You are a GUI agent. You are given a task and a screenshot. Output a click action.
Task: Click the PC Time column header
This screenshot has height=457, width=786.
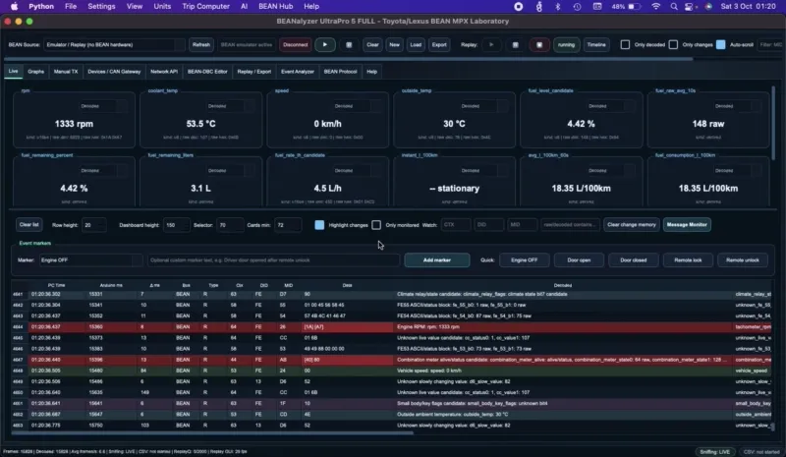coord(56,285)
